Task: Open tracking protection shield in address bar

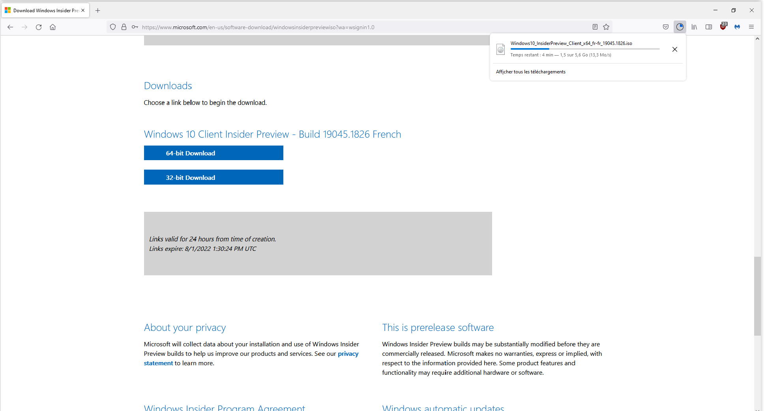Action: coord(113,27)
